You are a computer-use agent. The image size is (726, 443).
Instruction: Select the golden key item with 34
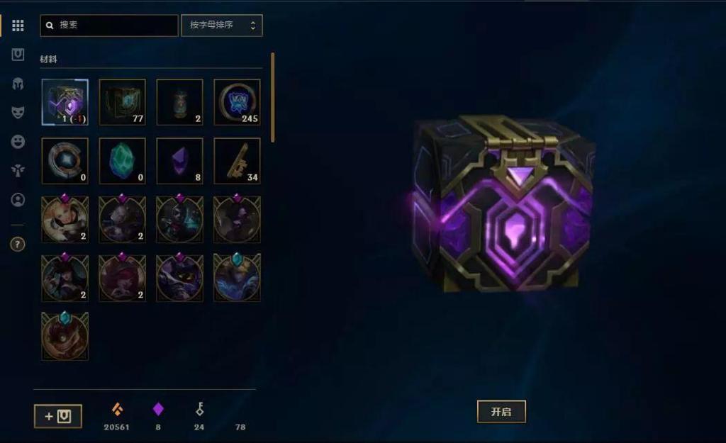237,161
